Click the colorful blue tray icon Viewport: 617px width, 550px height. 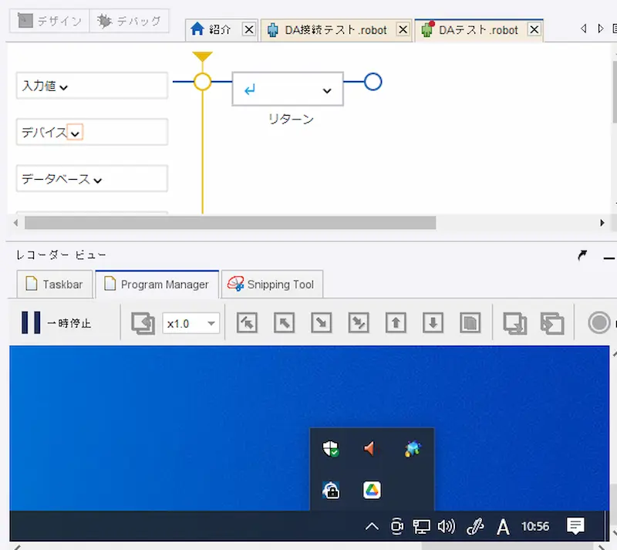413,448
